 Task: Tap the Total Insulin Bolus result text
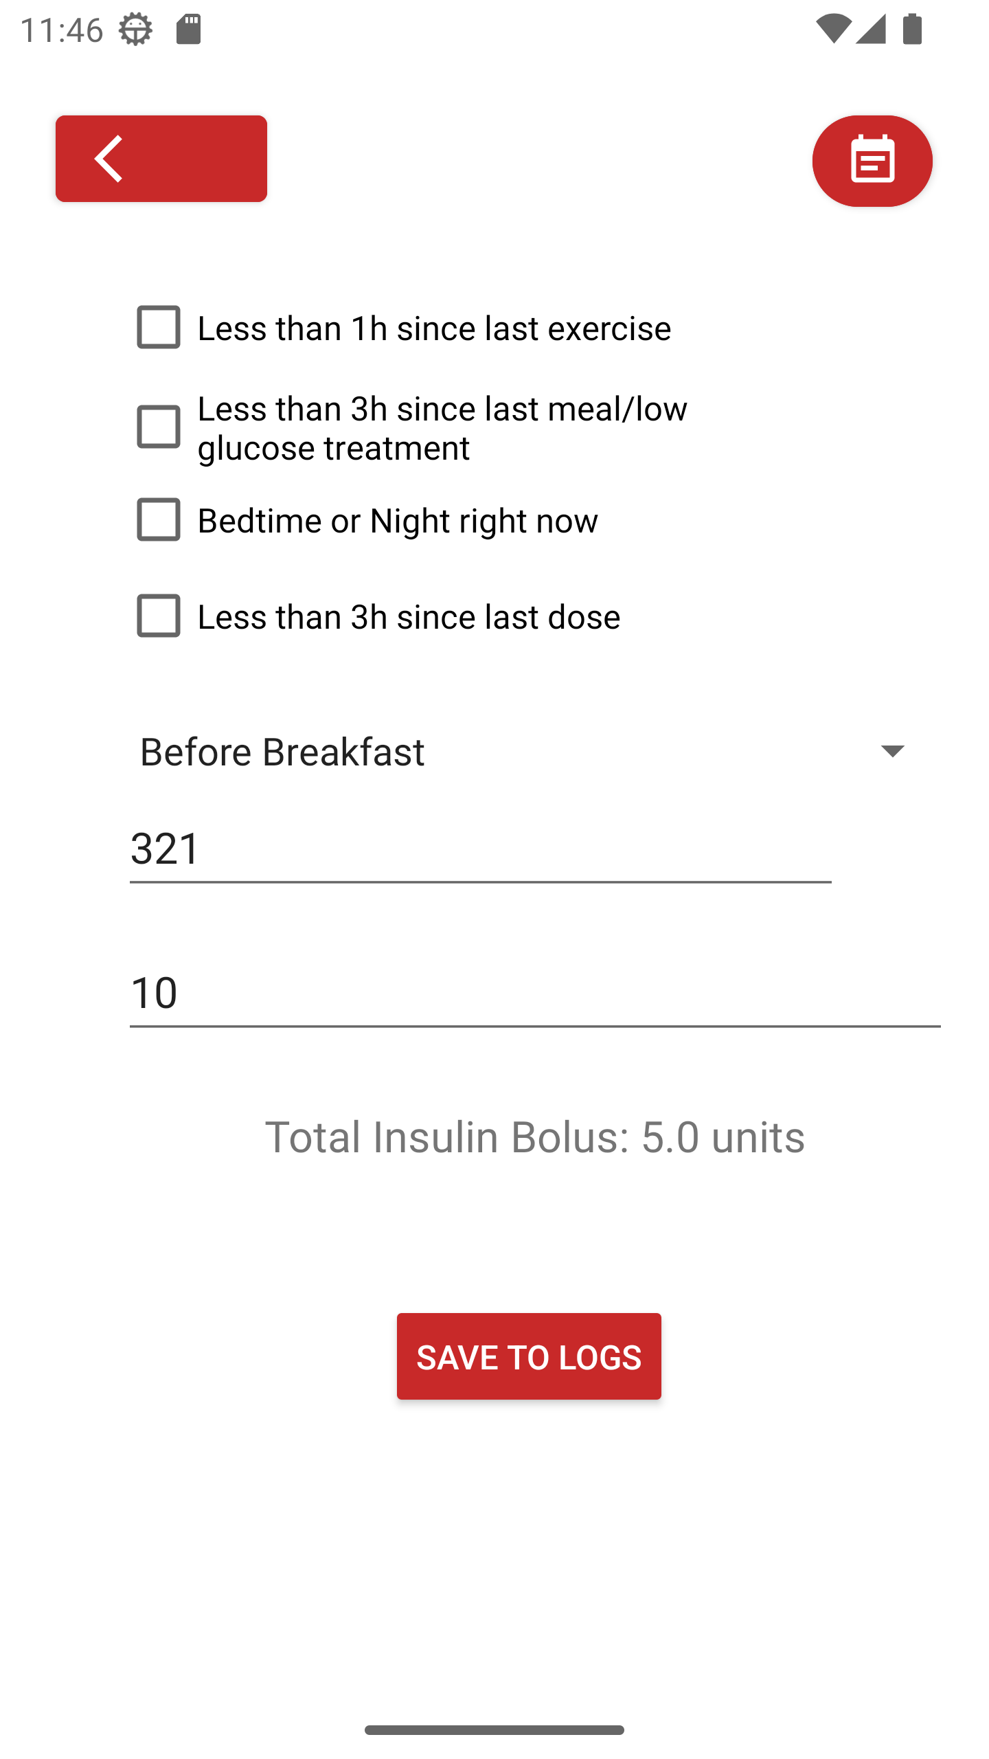pos(534,1136)
